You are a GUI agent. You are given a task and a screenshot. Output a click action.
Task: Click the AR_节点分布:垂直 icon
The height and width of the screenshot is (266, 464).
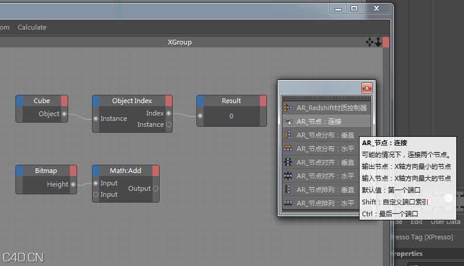(x=288, y=135)
